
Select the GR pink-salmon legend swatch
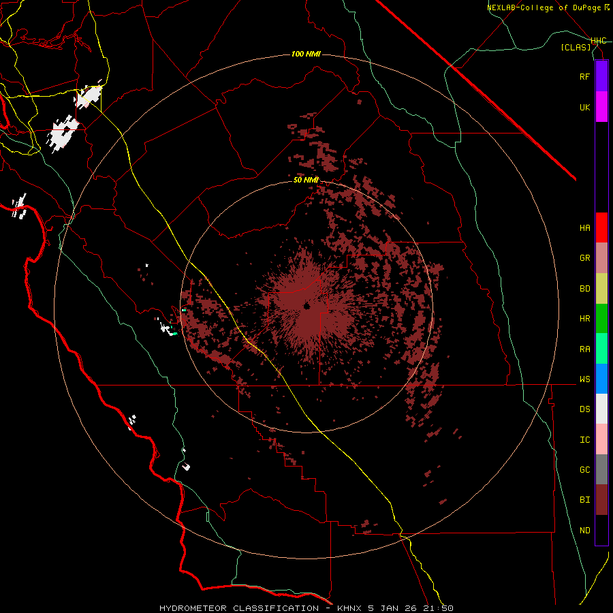pyautogui.click(x=601, y=257)
